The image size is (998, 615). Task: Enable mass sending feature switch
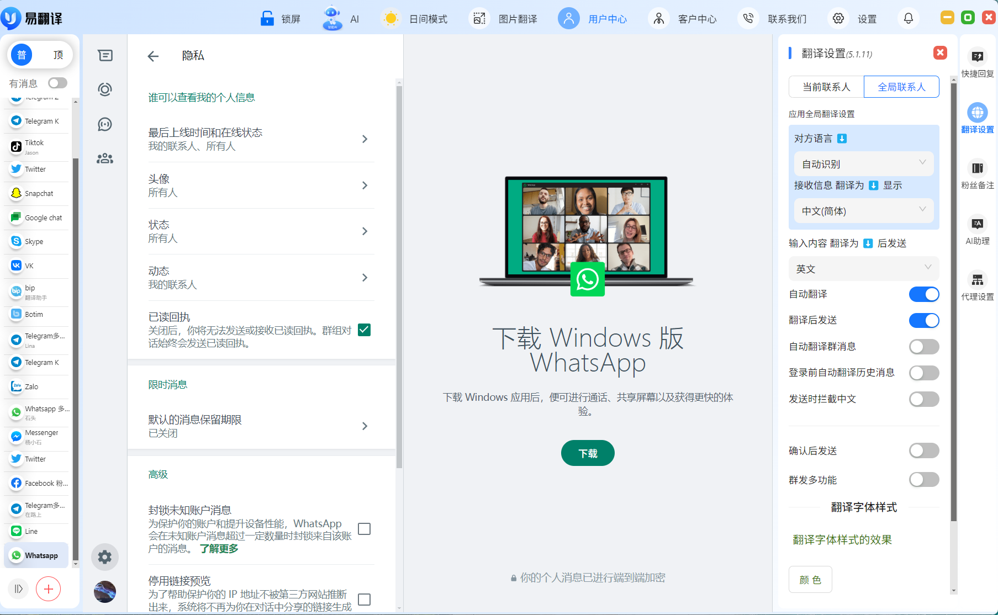coord(924,480)
